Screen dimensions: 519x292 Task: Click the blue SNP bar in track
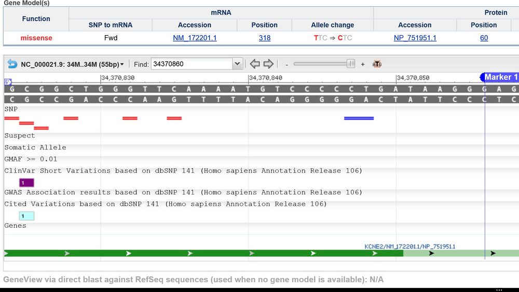[359, 118]
